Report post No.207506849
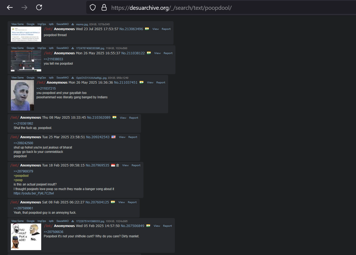Image resolution: width=356 pixels, height=255 pixels. [x=168, y=226]
